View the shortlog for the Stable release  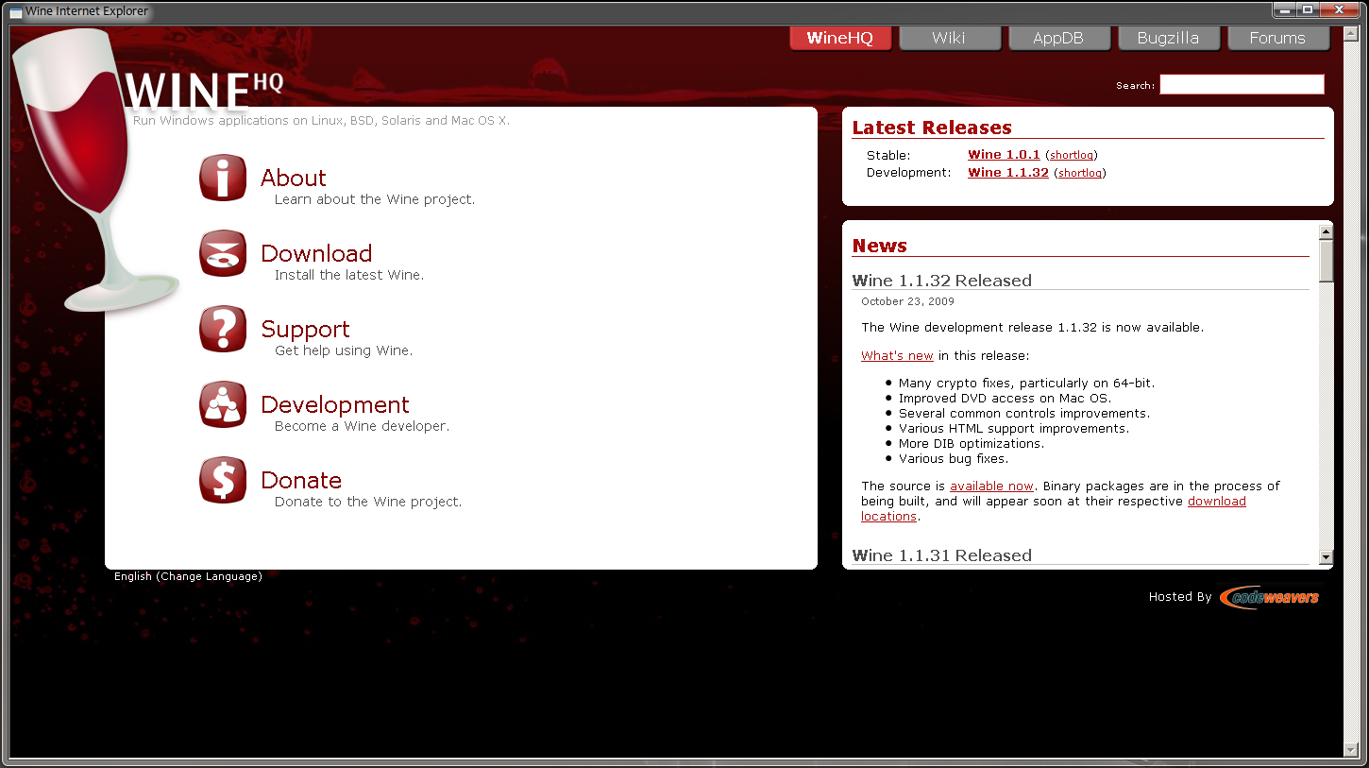(x=1072, y=155)
